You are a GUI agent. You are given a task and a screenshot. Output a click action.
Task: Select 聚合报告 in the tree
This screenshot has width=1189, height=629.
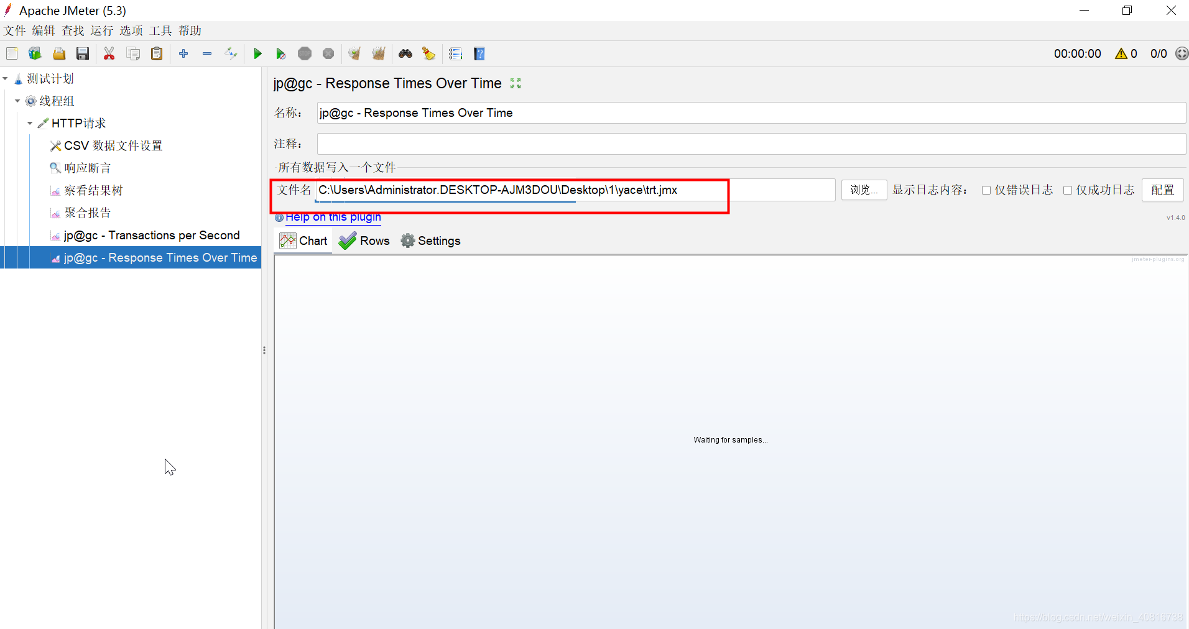(87, 213)
